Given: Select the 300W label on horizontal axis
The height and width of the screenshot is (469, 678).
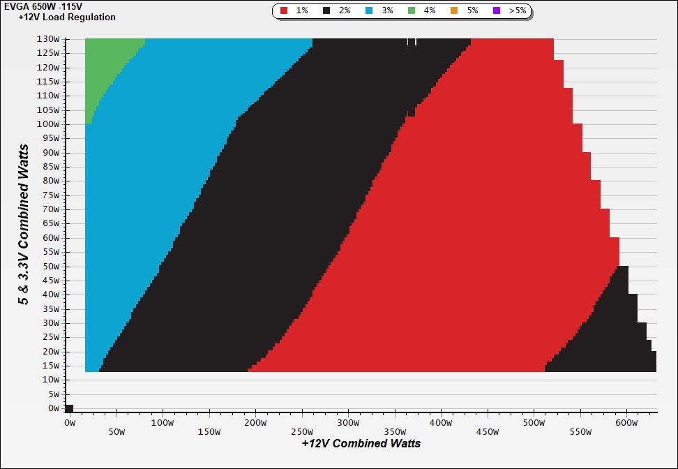Looking at the screenshot, I should pyautogui.click(x=348, y=423).
